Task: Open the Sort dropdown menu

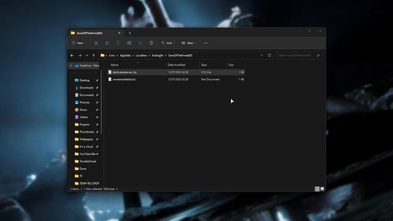Action: (168, 43)
